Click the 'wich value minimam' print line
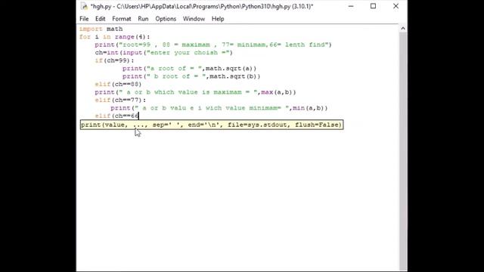Screen dimensions: 484x272 (x=219, y=108)
